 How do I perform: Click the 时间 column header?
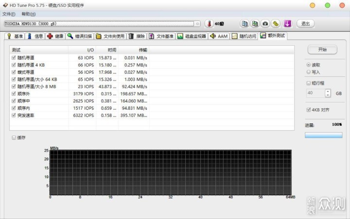[107, 50]
